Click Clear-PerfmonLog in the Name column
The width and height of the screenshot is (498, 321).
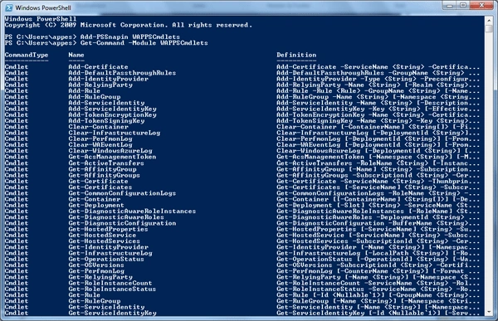(100, 139)
